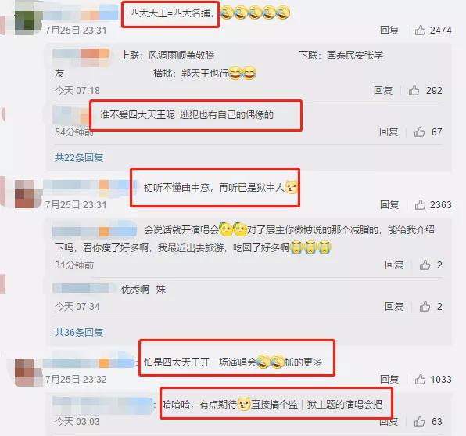Like the reply with 67 likes

419,132
